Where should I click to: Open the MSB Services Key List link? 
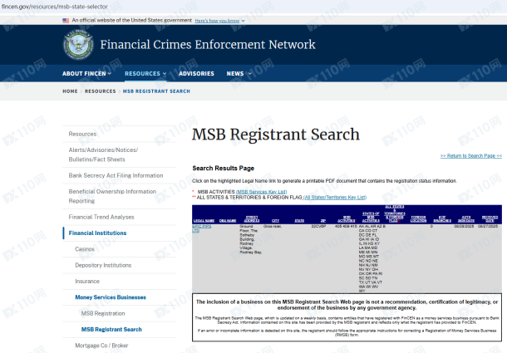pos(261,192)
